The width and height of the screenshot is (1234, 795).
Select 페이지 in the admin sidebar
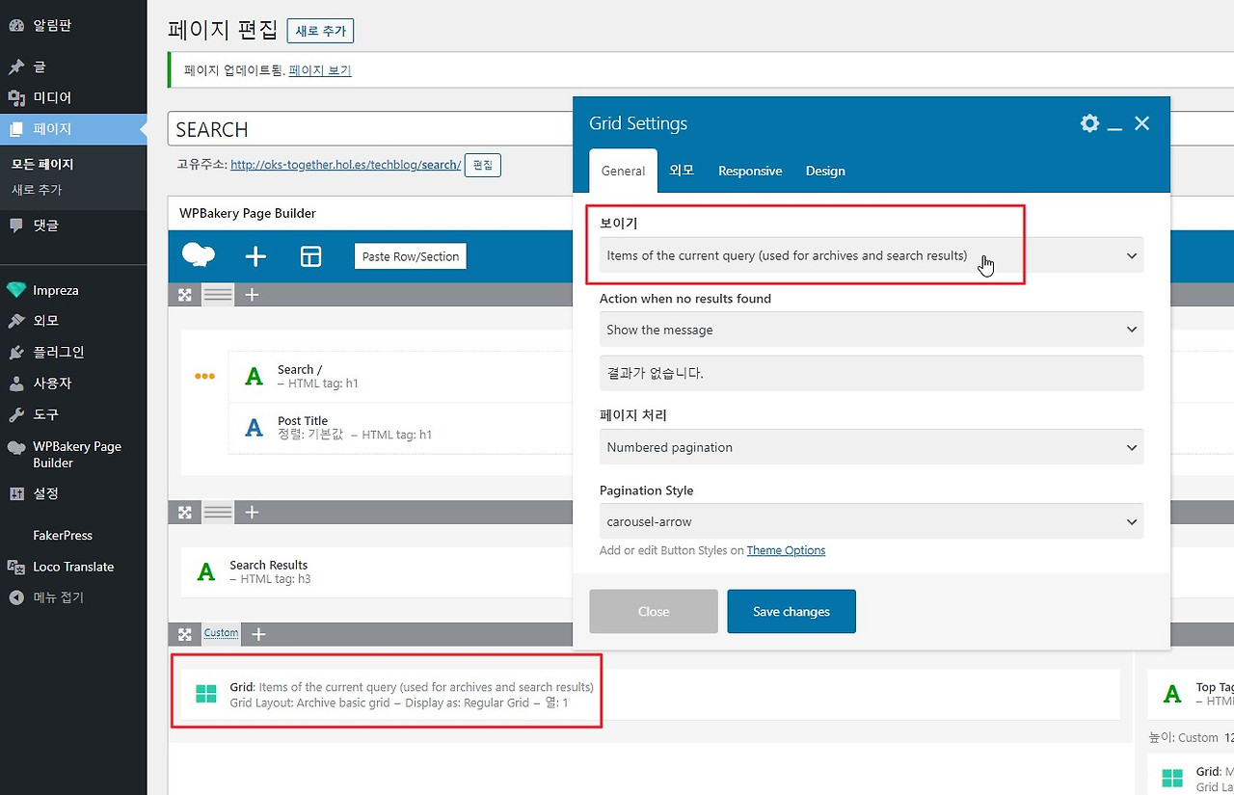tap(73, 129)
